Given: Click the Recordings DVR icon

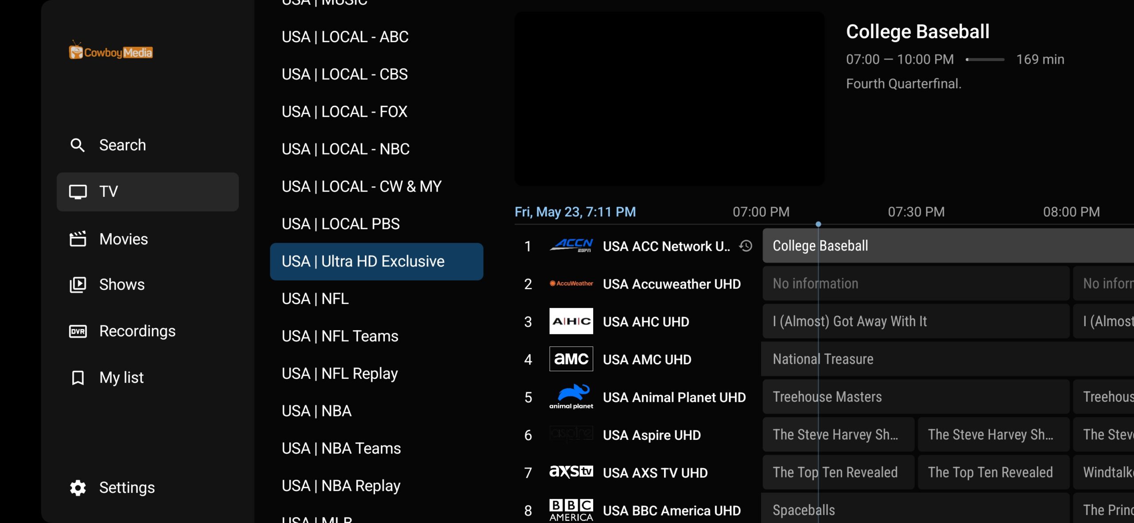Looking at the screenshot, I should point(78,331).
